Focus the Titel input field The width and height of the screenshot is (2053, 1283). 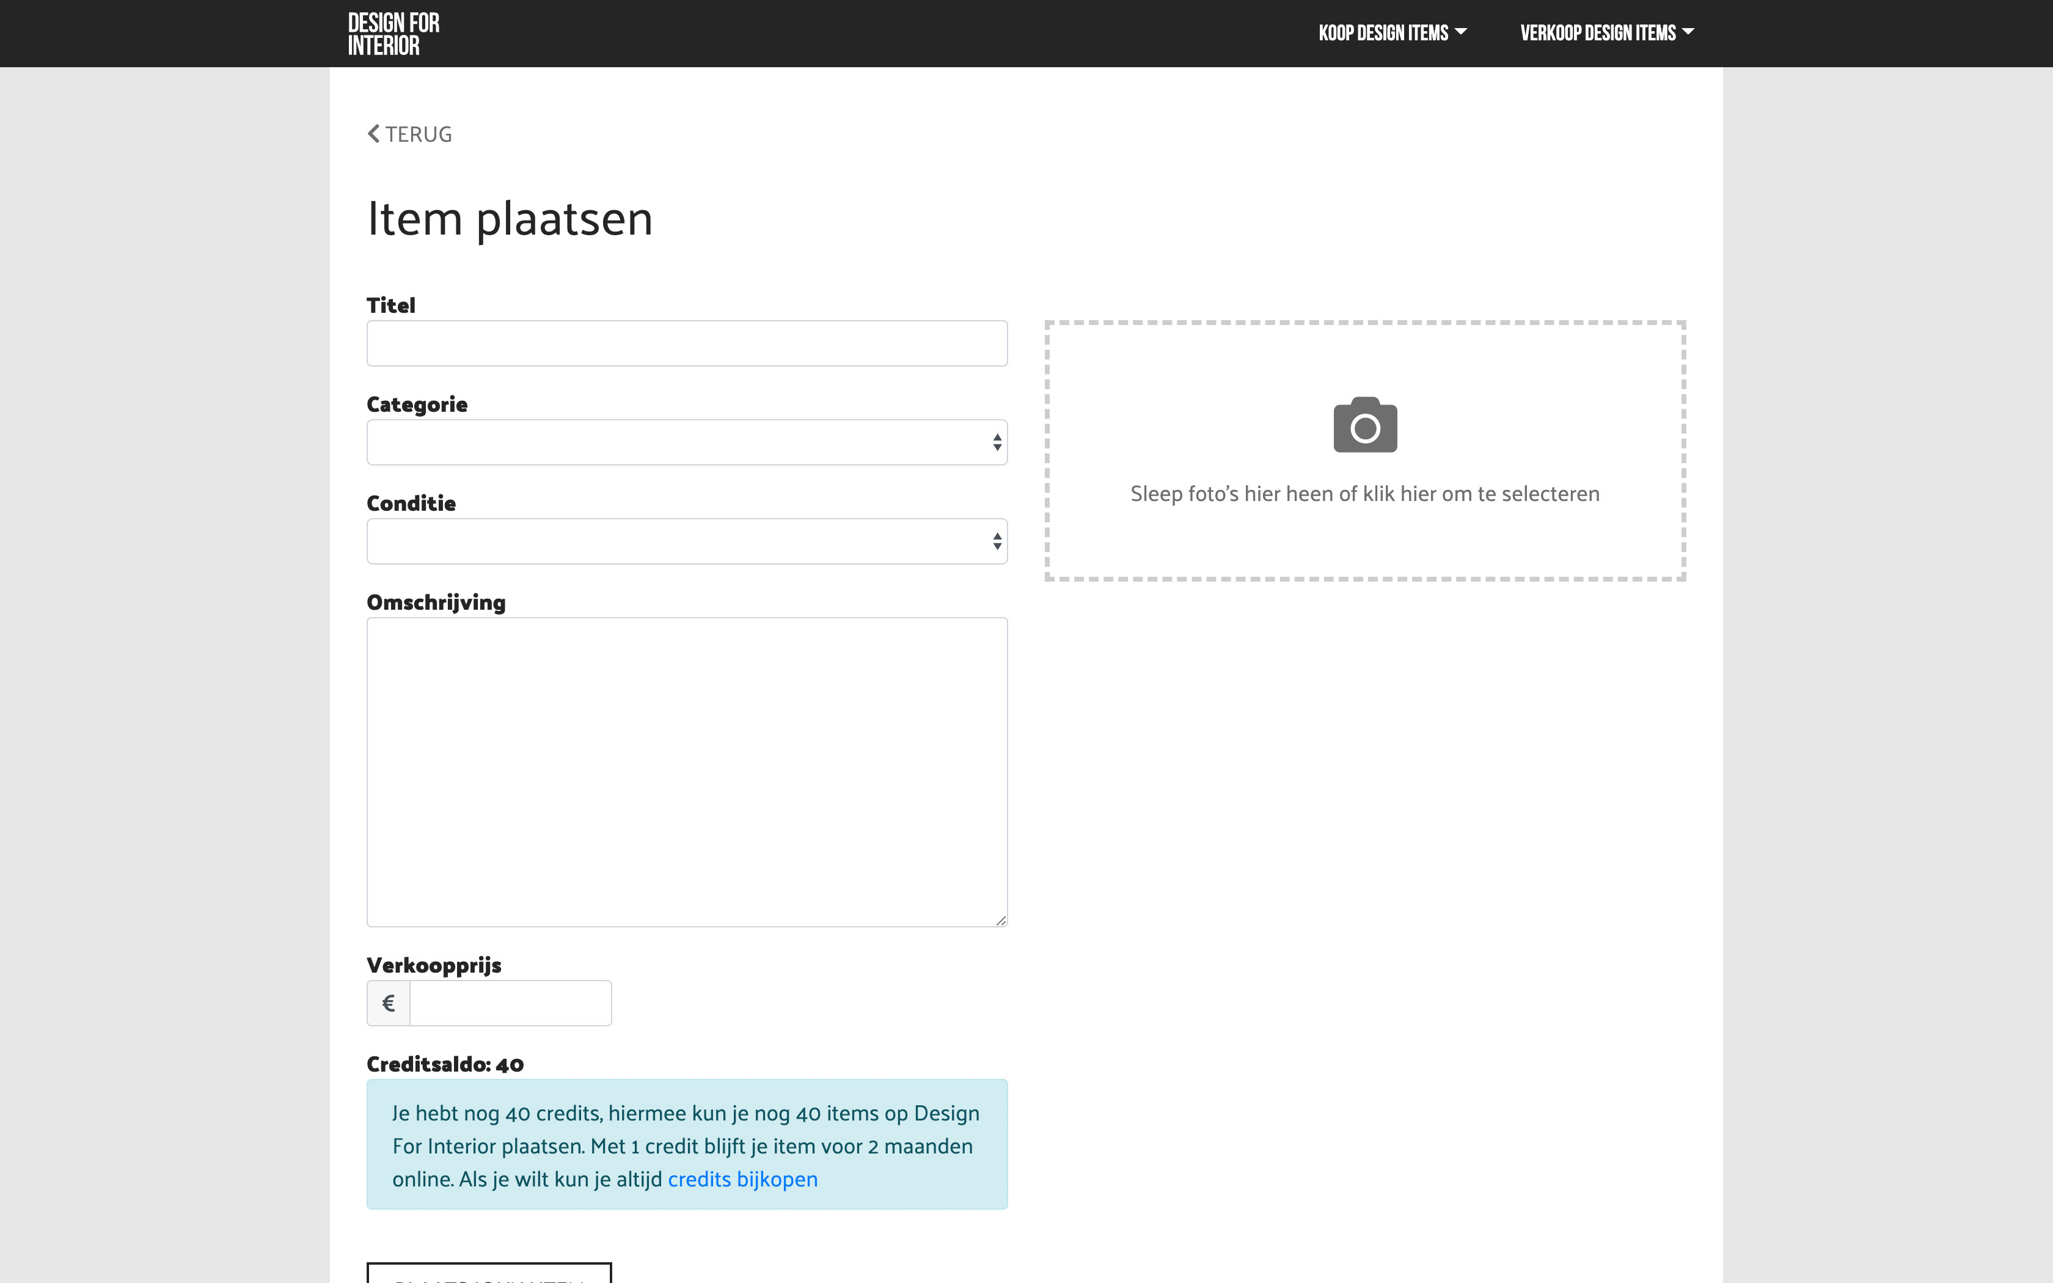(686, 343)
